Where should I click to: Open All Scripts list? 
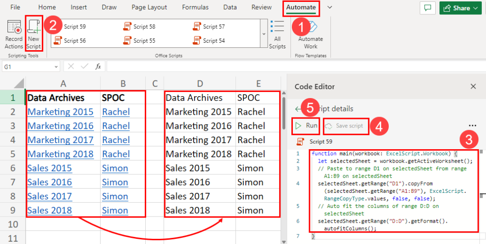[277, 35]
